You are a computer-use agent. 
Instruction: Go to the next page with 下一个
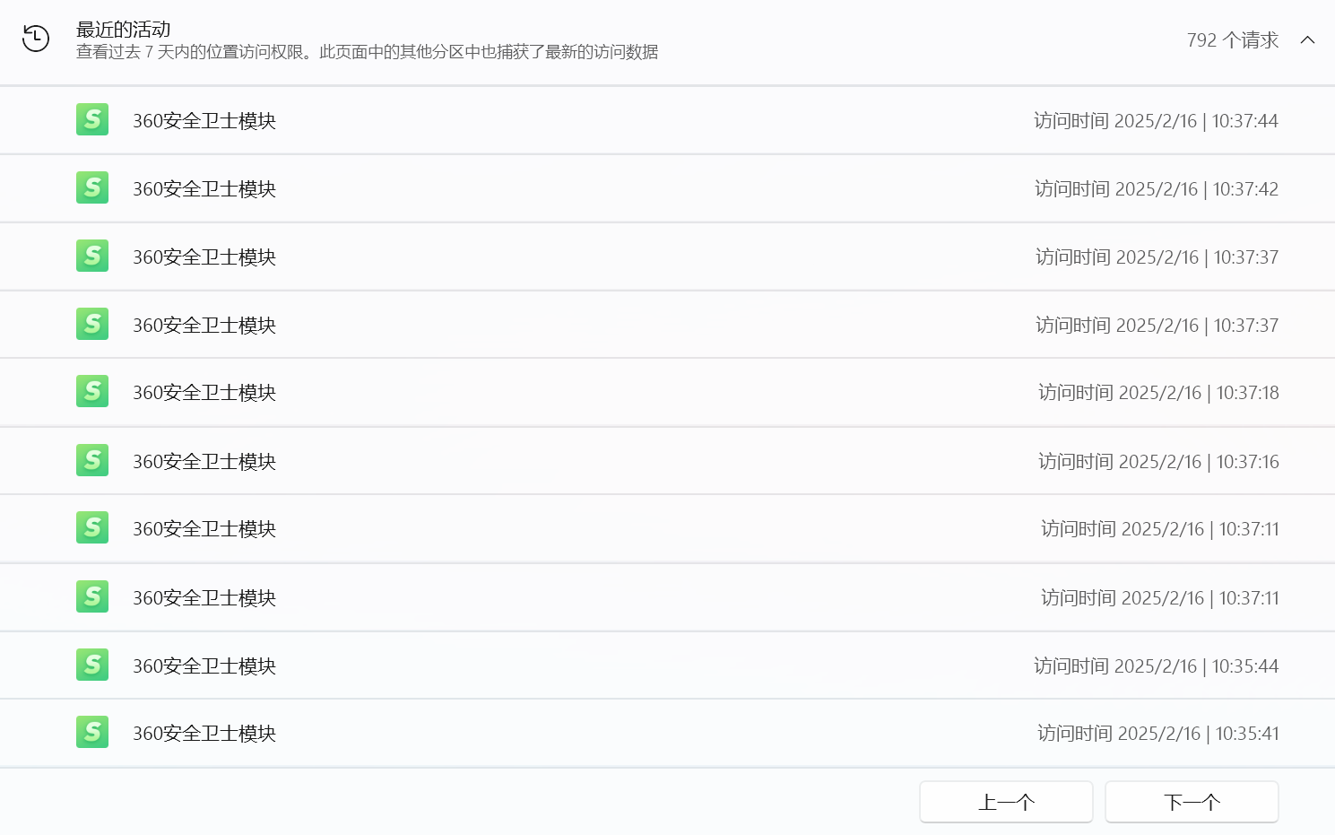pyautogui.click(x=1192, y=802)
